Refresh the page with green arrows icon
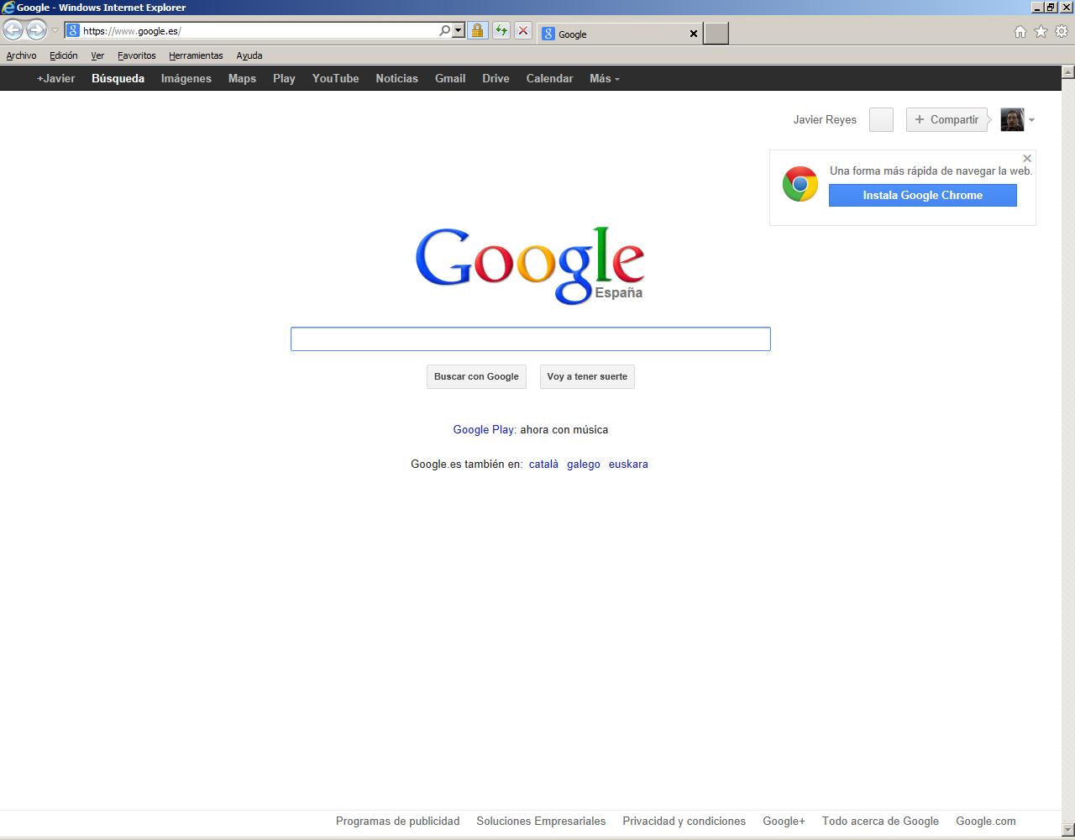 click(x=501, y=31)
